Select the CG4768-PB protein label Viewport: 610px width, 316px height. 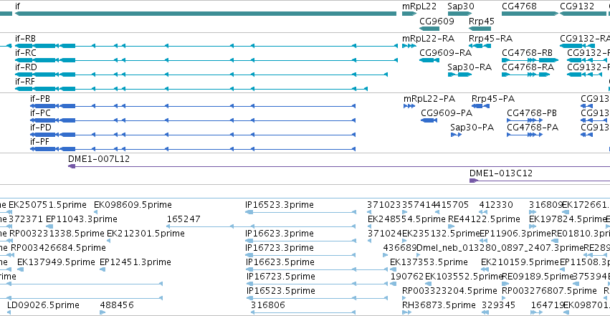(x=531, y=113)
